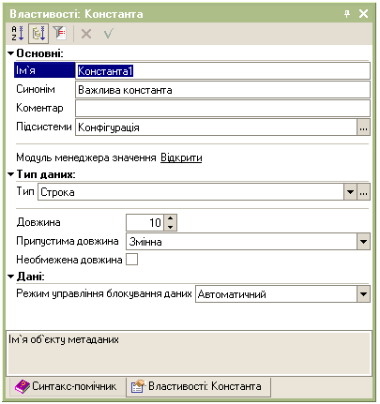
Task: Edit the Синонім field
Action: click(x=222, y=90)
